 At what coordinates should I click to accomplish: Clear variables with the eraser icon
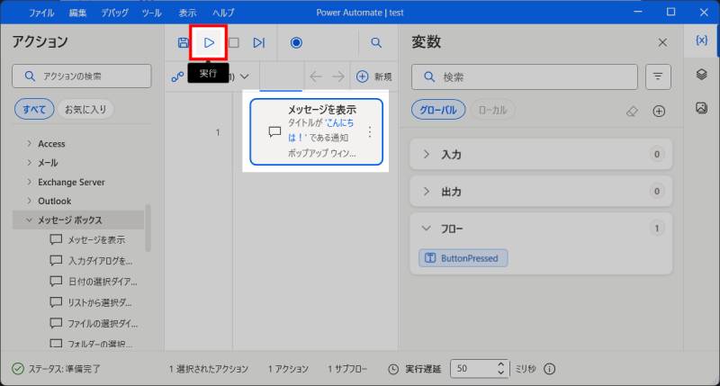point(632,111)
